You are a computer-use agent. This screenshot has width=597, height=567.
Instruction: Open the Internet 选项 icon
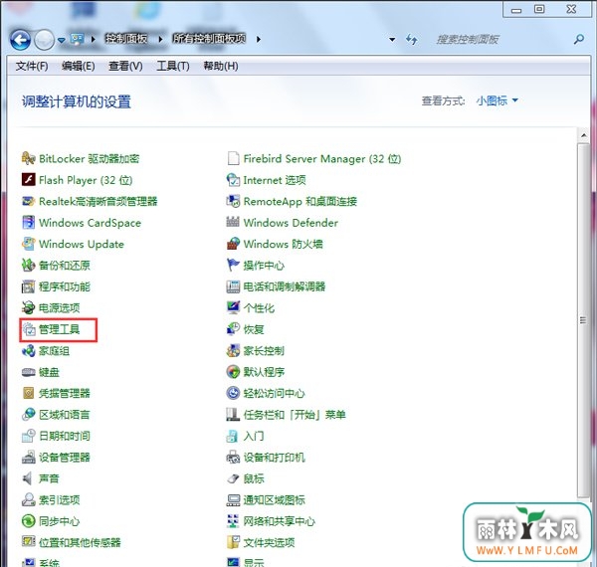233,180
